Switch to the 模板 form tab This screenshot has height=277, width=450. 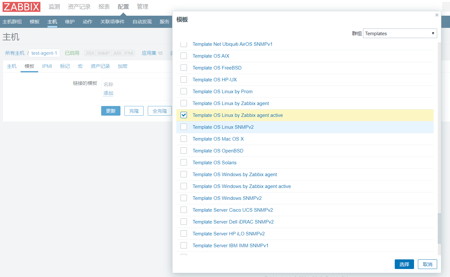(x=30, y=66)
